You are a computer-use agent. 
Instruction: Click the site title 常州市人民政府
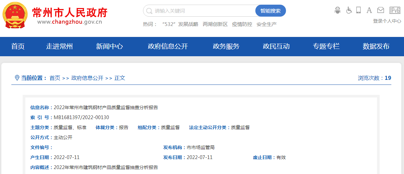tap(70, 12)
